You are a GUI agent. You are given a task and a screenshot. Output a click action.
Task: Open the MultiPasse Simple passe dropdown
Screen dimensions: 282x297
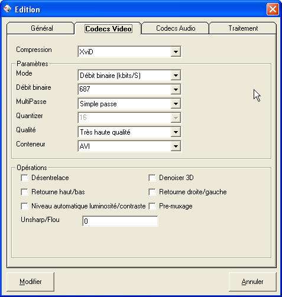176,104
